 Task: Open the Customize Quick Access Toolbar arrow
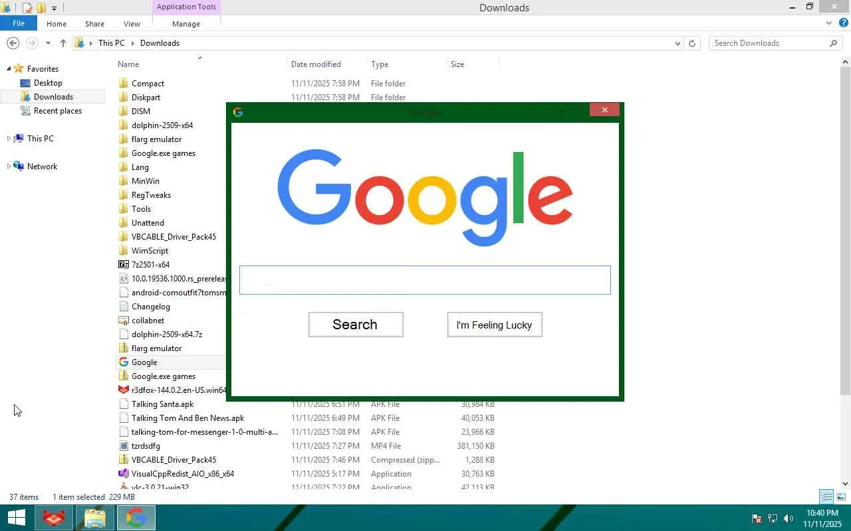pyautogui.click(x=54, y=8)
